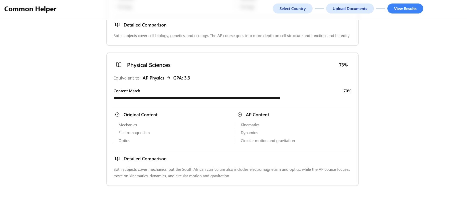The image size is (467, 201).
Task: Click the 73% subject score
Action: point(343,65)
